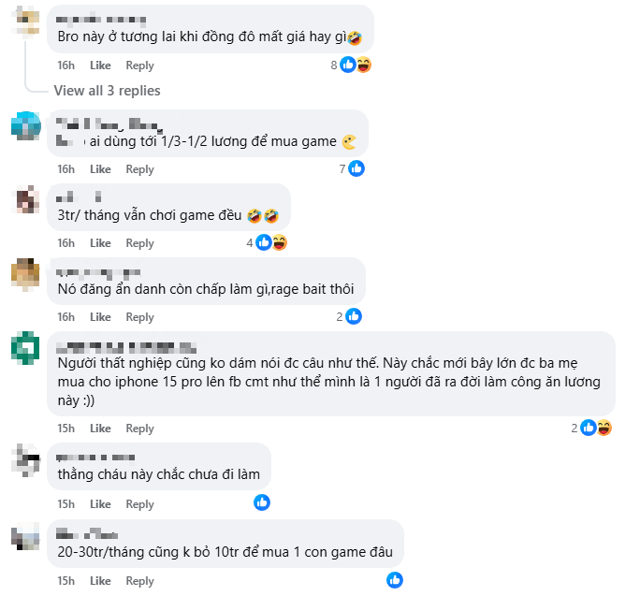Click like reaction on "rage bait" comment

[x=354, y=316]
